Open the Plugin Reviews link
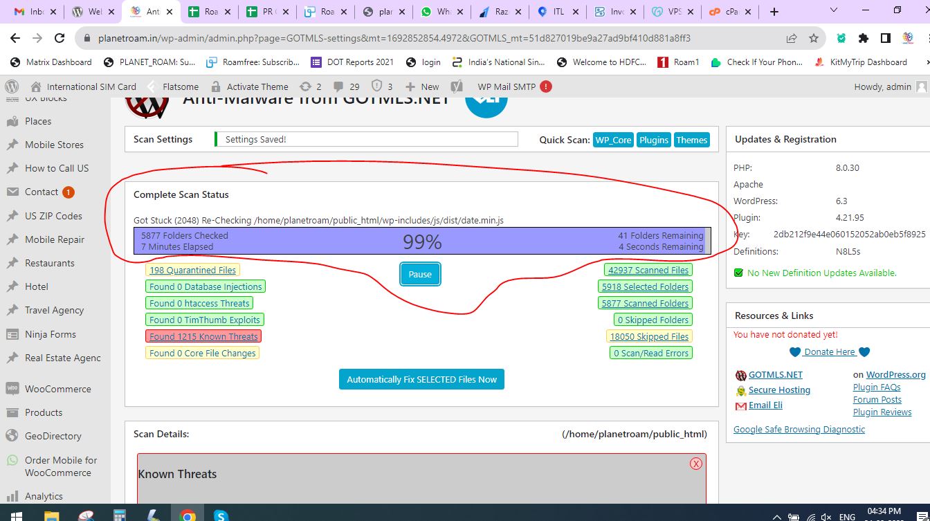The width and height of the screenshot is (930, 521). (882, 412)
